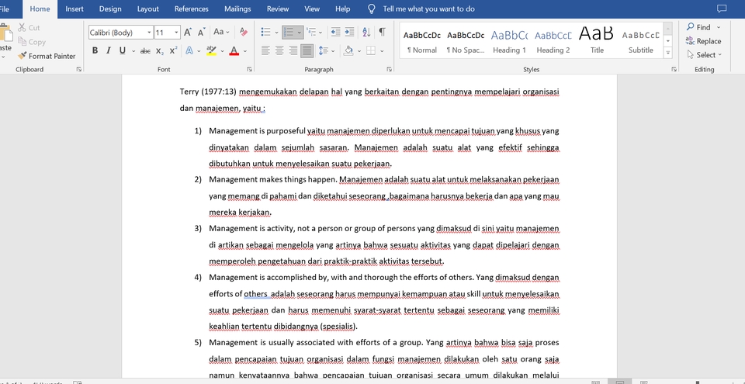The height and width of the screenshot is (384, 745).
Task: Apply text highlight color marker
Action: 211,50
